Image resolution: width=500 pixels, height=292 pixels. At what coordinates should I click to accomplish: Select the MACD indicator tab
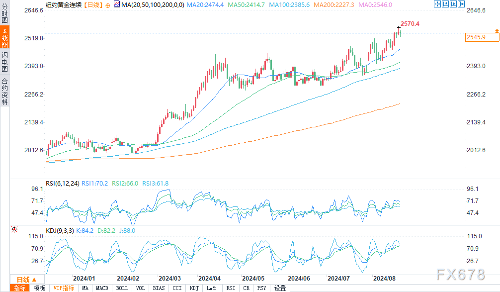(x=102, y=288)
